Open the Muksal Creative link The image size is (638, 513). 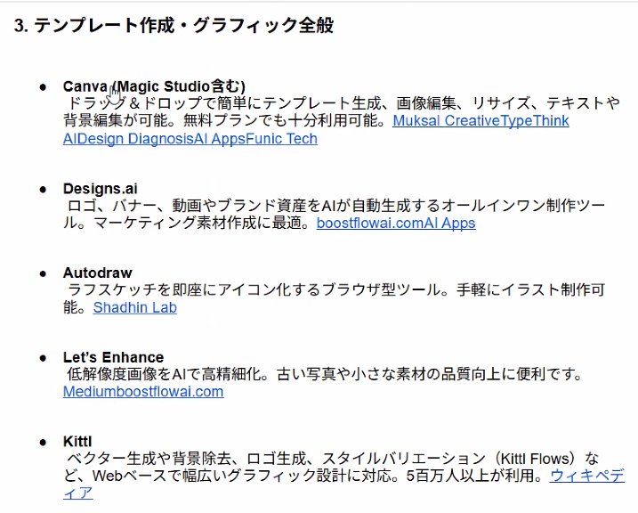[x=446, y=120]
